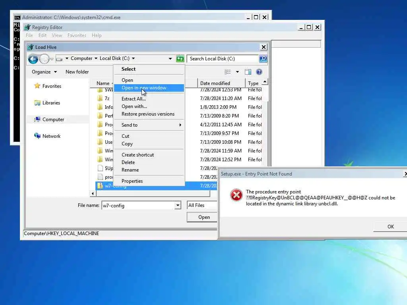Screen dimensions: 407x305
Task: Sort by the Type column header
Action: [x=254, y=83]
